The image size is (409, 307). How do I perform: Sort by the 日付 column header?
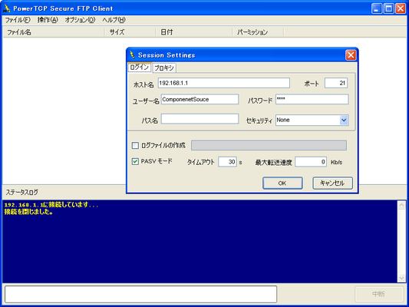194,32
